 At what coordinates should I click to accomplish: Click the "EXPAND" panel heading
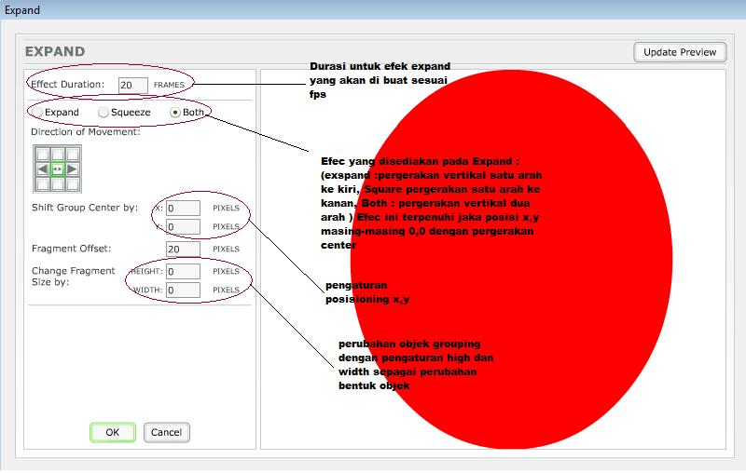(x=55, y=51)
